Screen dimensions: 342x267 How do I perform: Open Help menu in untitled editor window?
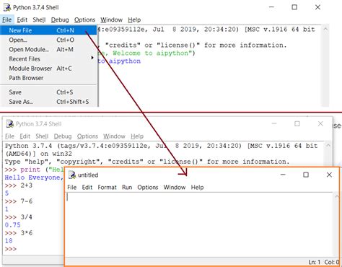[197, 187]
